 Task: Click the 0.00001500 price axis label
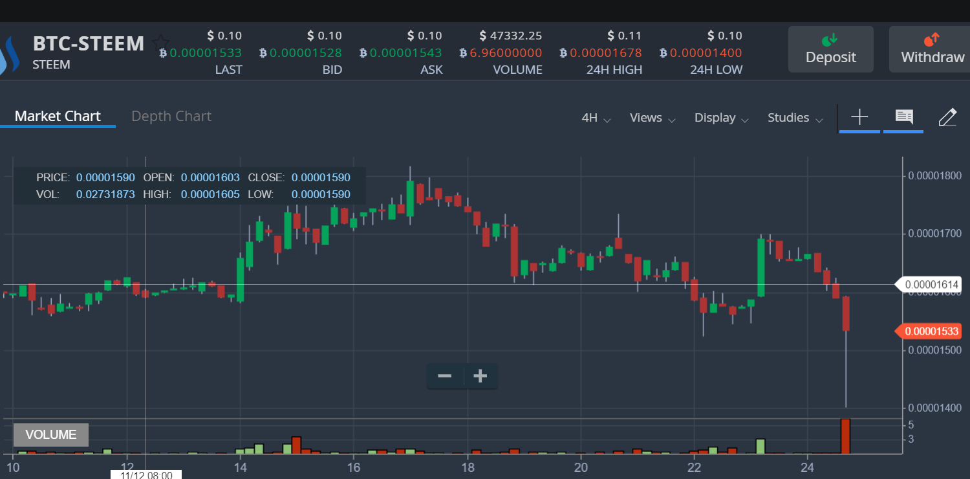934,350
